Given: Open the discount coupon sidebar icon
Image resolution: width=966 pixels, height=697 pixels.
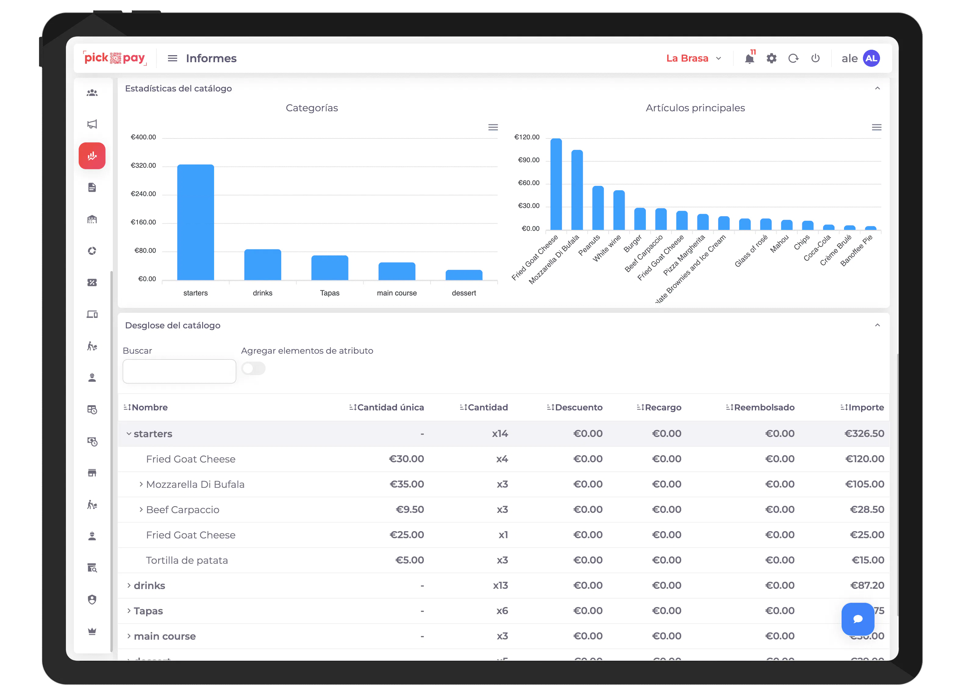Looking at the screenshot, I should click(x=92, y=282).
